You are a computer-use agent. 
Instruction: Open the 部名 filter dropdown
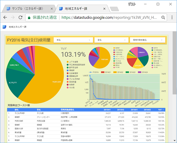73,40
